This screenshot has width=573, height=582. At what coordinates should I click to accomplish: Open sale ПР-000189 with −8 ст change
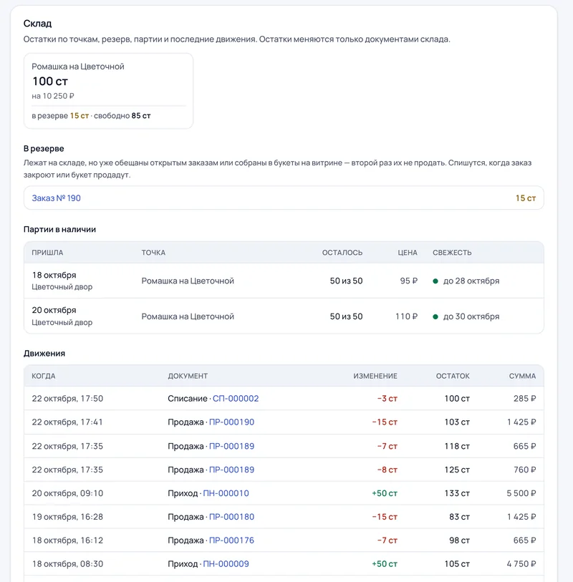(232, 470)
